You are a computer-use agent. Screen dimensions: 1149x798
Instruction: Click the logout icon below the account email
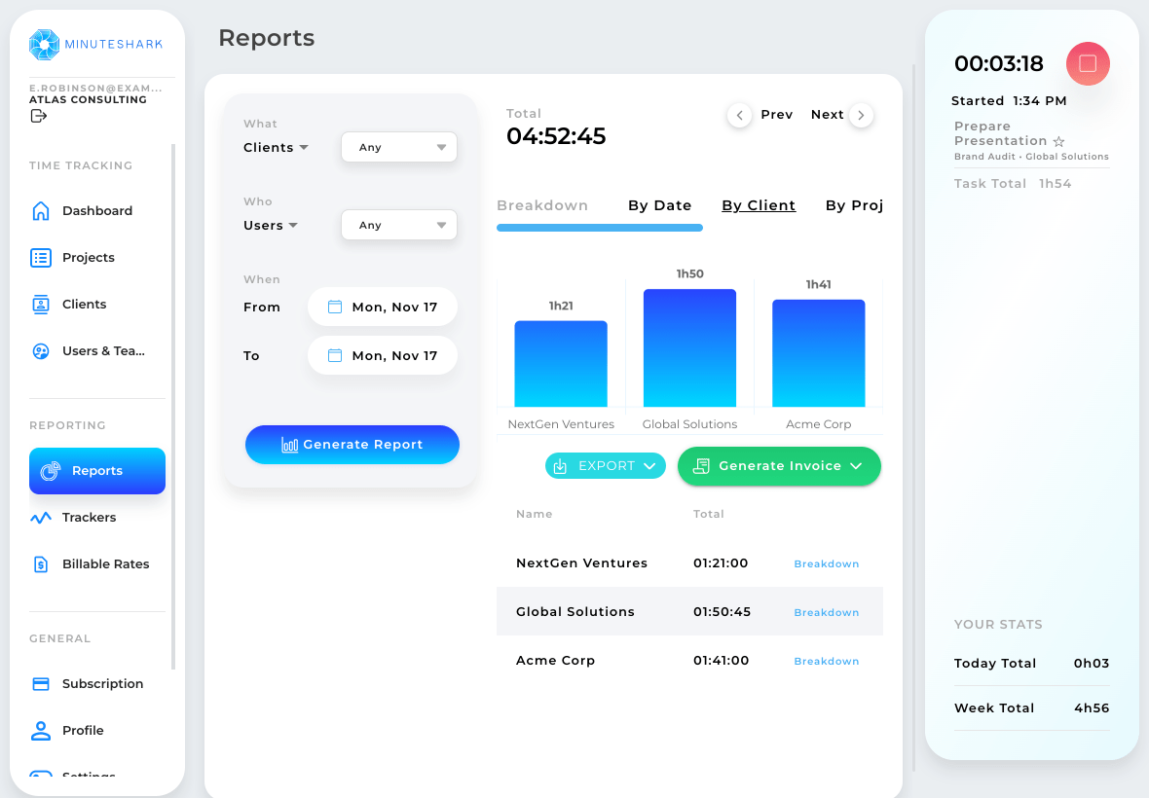pyautogui.click(x=37, y=115)
